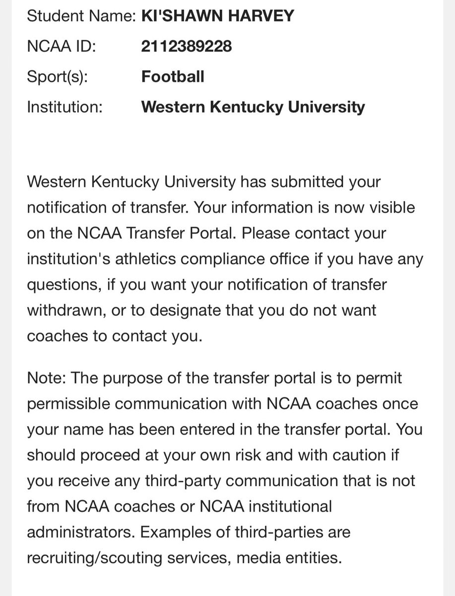This screenshot has width=455, height=596.
Task: Tap 'notification of transfer. Your information' line
Action: click(x=165, y=207)
